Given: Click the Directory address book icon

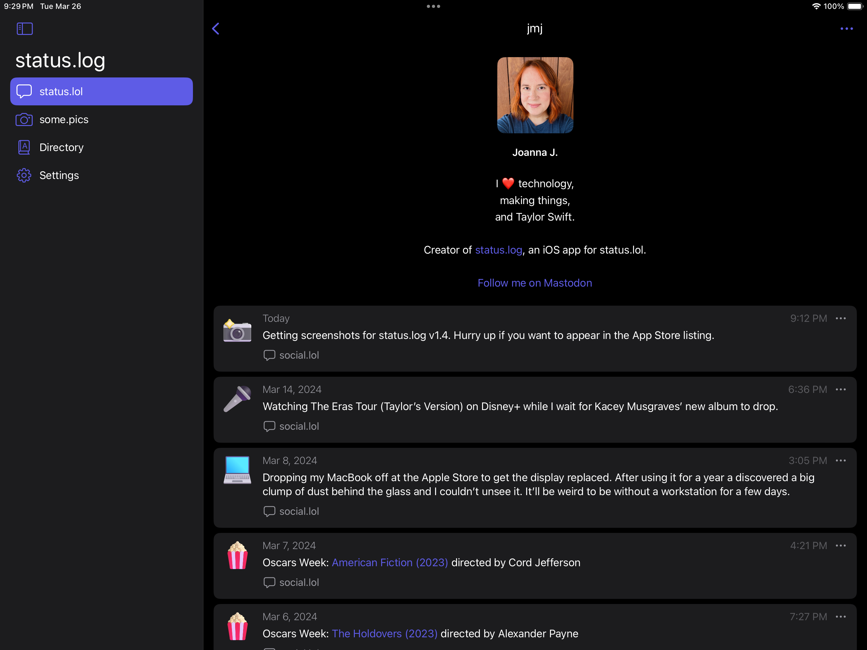Looking at the screenshot, I should point(24,147).
